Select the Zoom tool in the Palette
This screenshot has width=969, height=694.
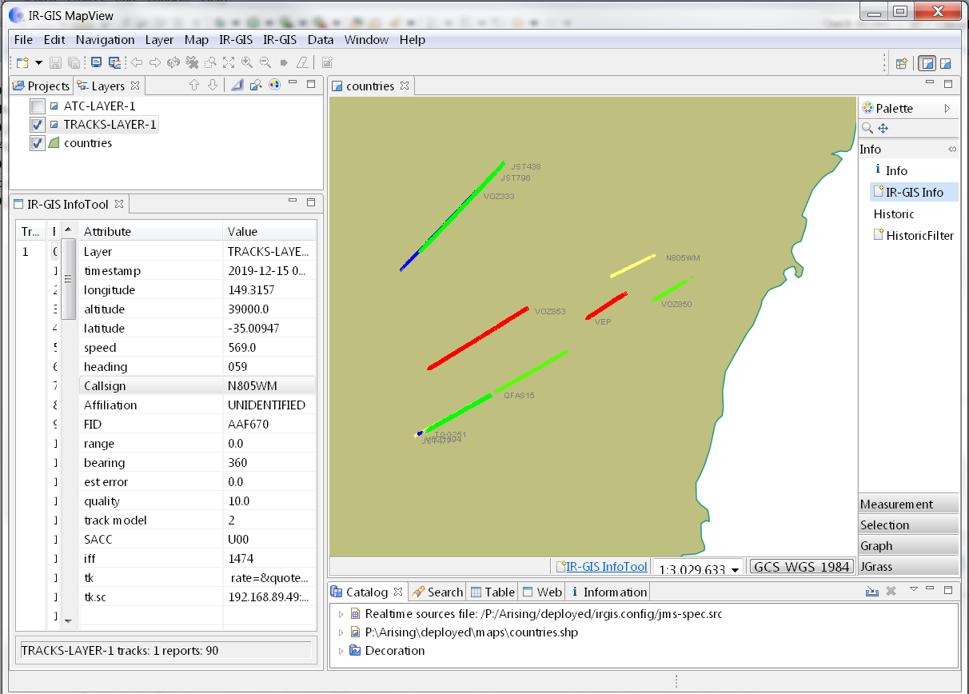pos(867,128)
